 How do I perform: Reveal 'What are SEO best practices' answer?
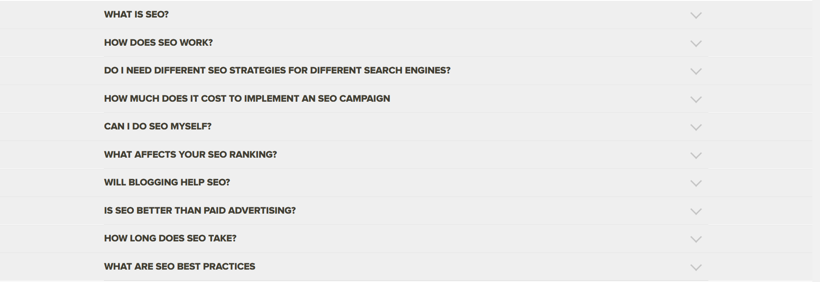tap(180, 267)
